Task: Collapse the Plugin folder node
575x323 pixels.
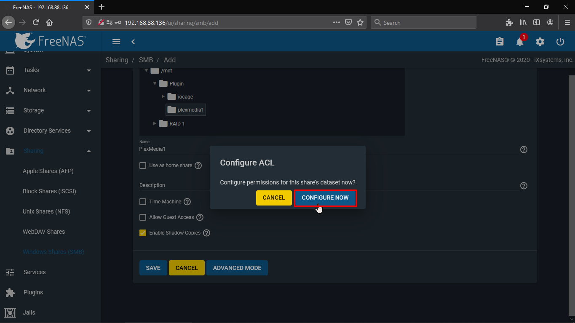Action: point(155,83)
